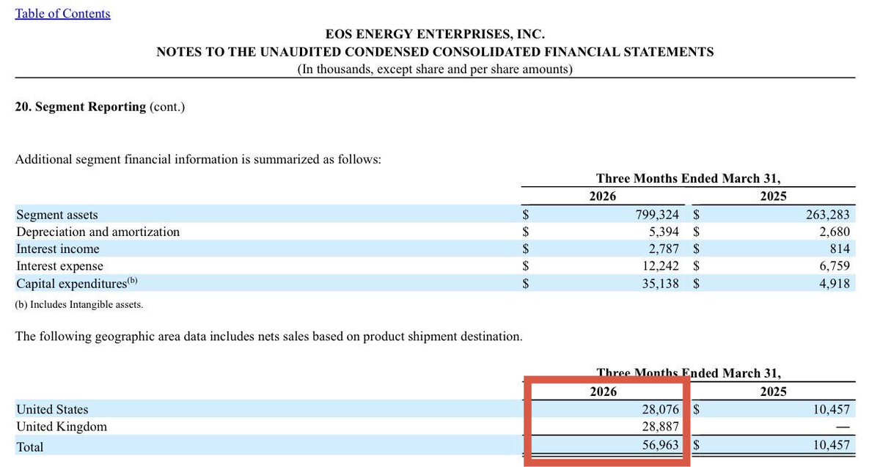
Task: Click the dash in United Kingdom 2025 column
Action: click(843, 427)
